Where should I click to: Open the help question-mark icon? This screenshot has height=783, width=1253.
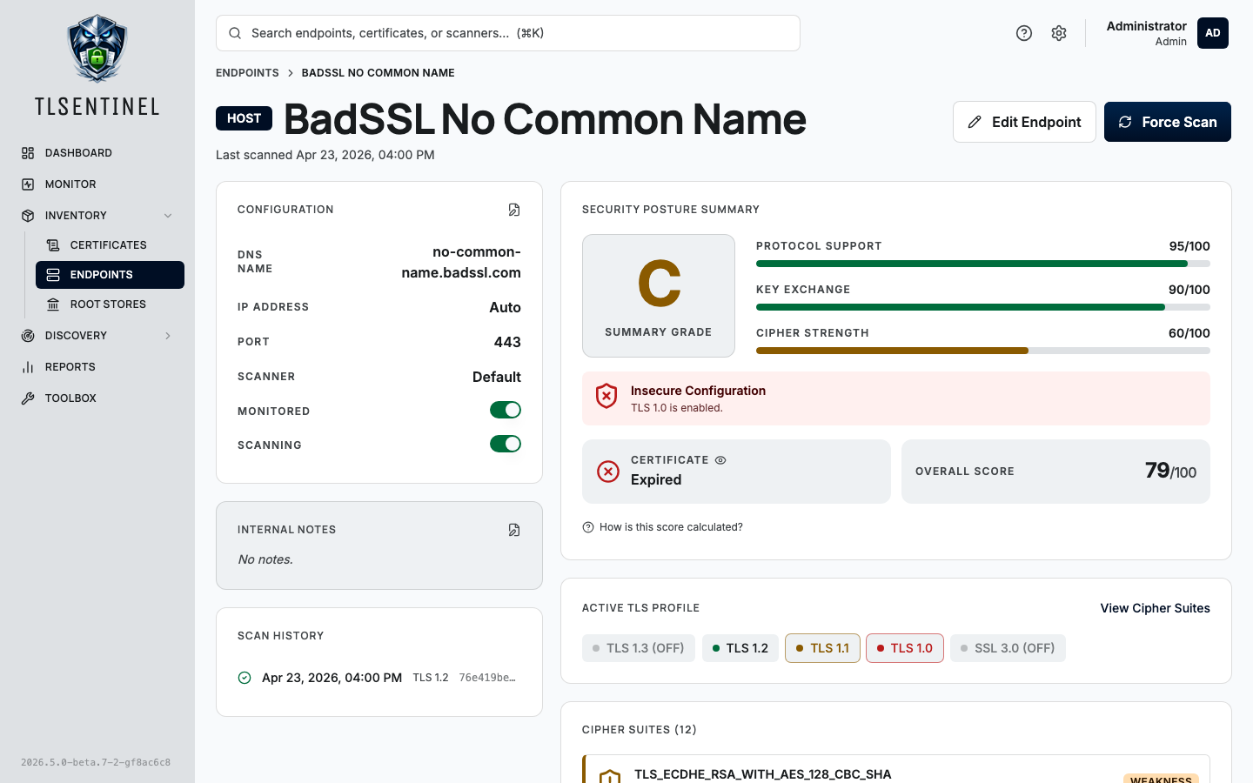1024,33
